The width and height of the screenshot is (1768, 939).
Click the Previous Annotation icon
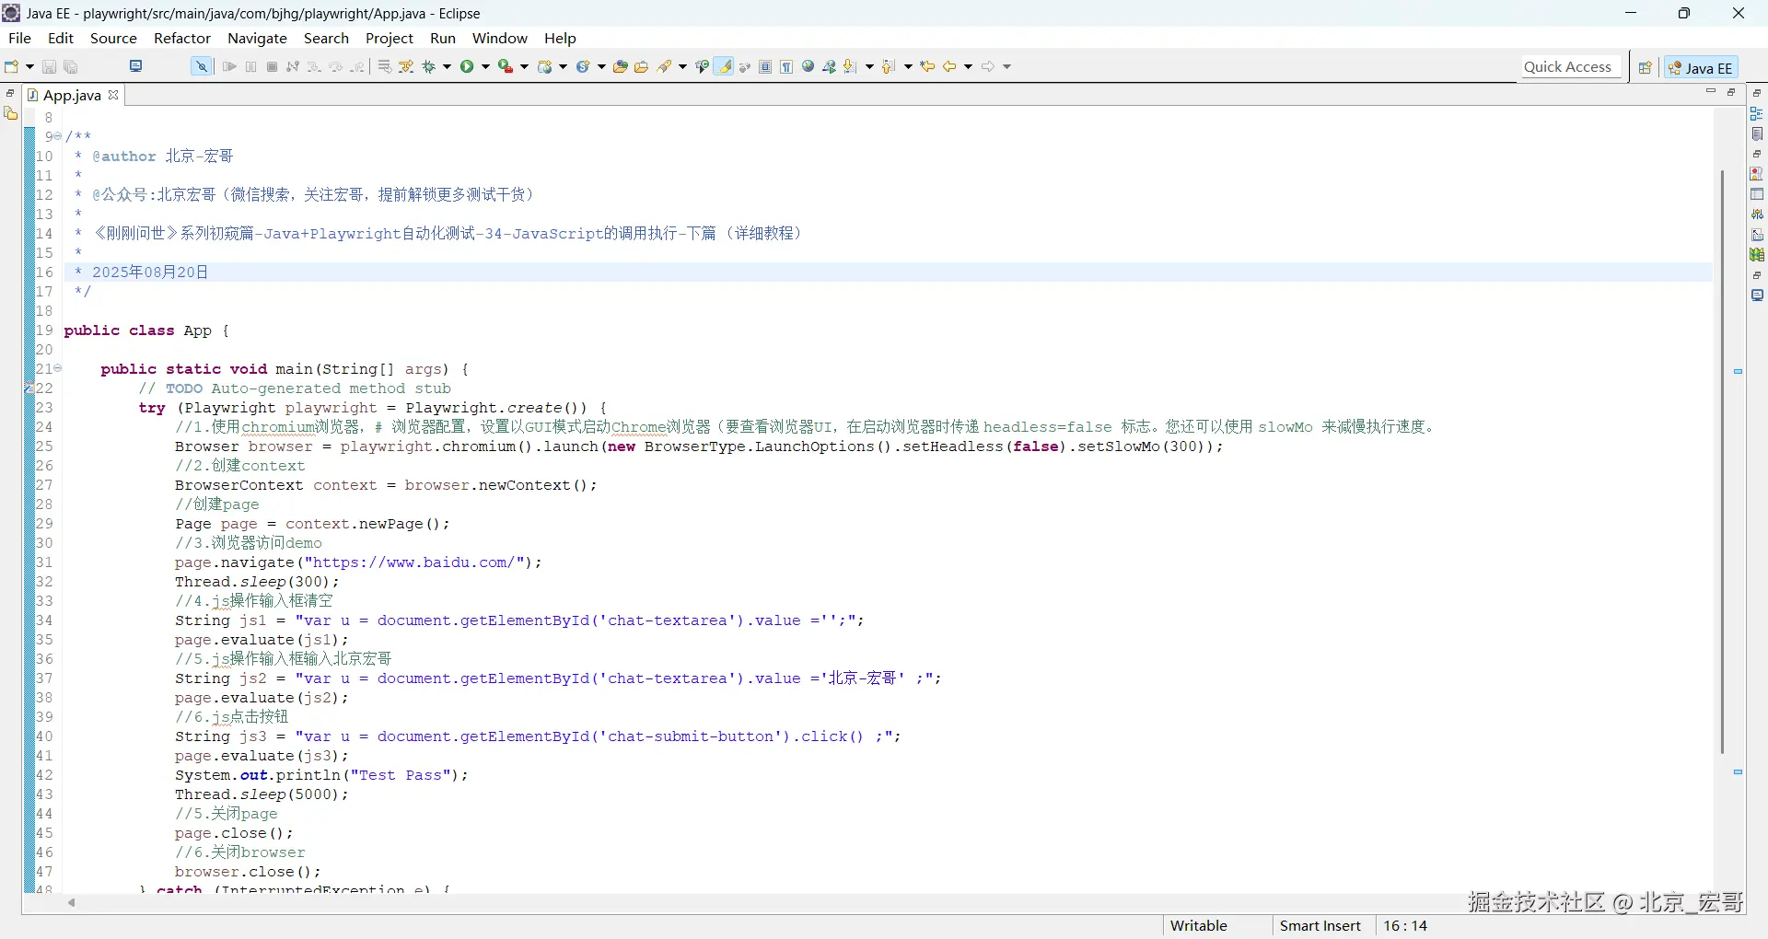pos(888,66)
